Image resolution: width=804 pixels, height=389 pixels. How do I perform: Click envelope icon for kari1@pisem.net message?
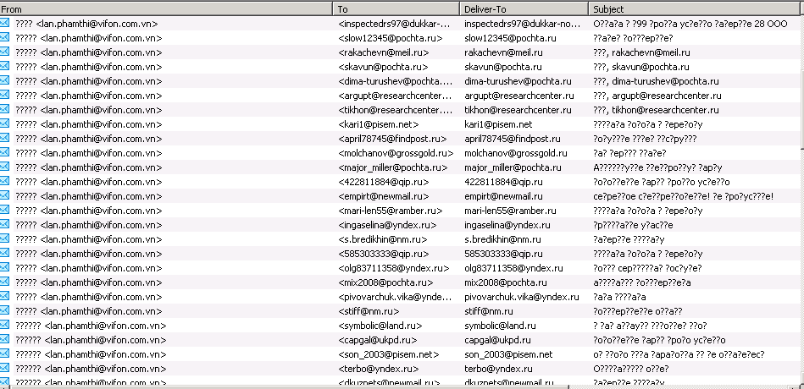pyautogui.click(x=4, y=123)
